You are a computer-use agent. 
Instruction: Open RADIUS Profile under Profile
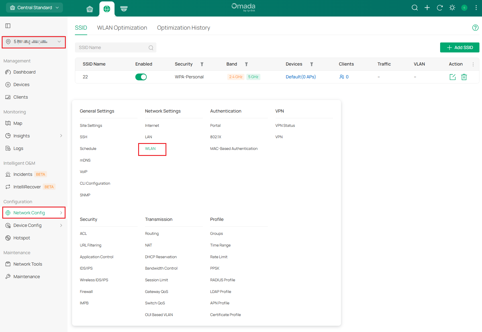coord(222,280)
